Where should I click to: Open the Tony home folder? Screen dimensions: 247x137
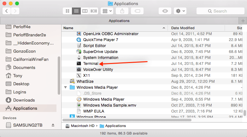18,76
